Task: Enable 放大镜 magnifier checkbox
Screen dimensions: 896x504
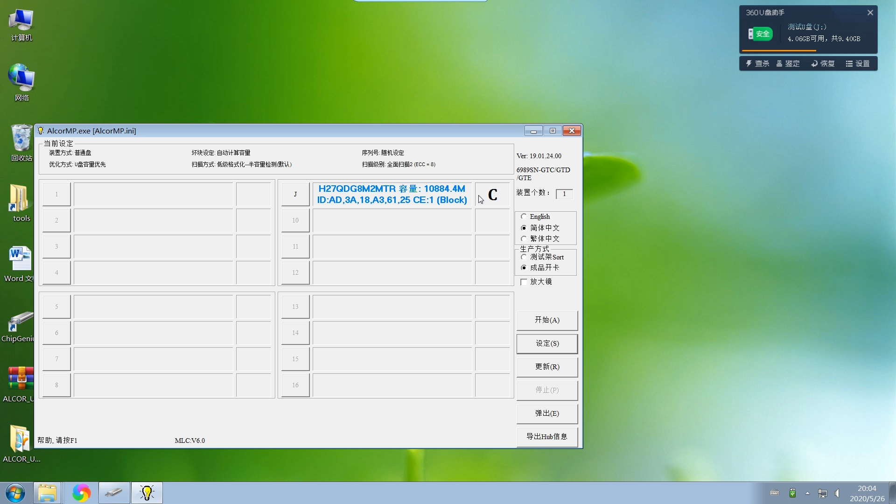Action: (x=524, y=282)
